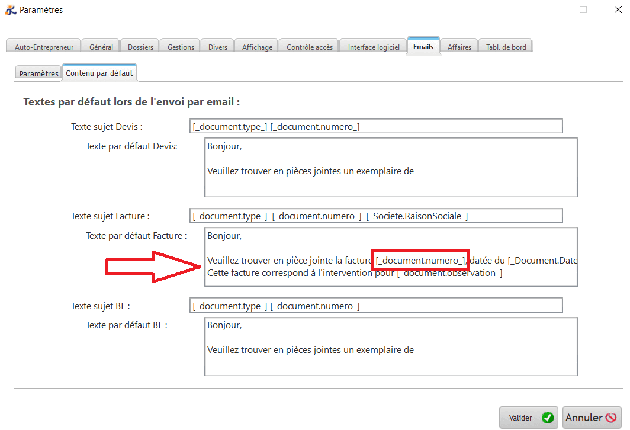Open the Tabl. de bord tab
This screenshot has height=430, width=630.
506,47
